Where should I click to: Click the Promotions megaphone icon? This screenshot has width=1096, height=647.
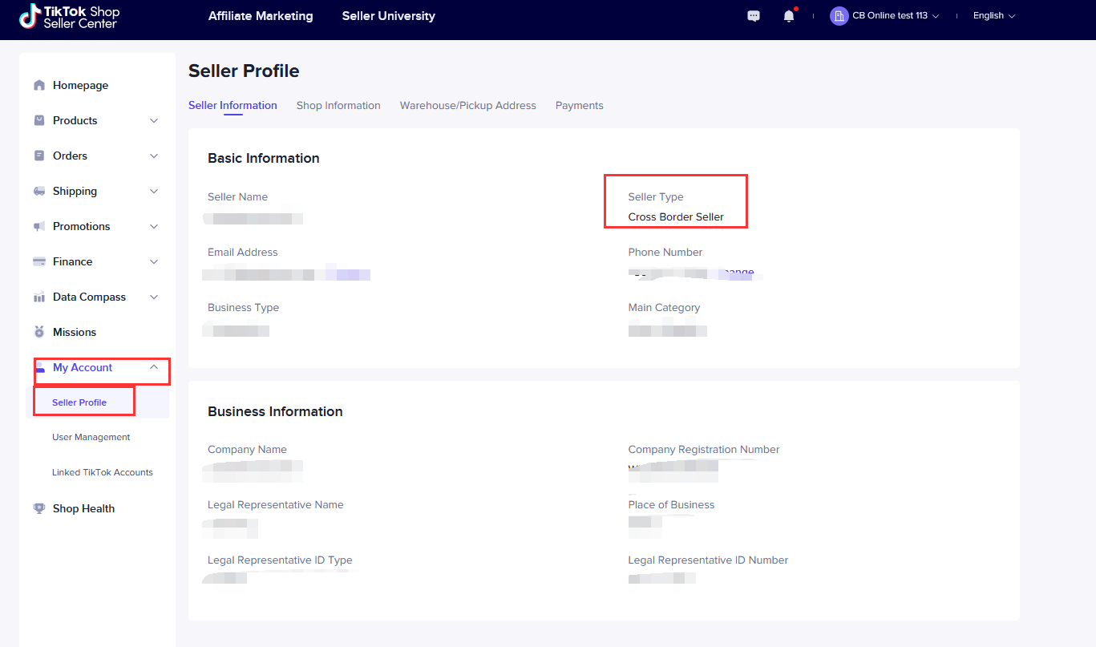click(39, 227)
